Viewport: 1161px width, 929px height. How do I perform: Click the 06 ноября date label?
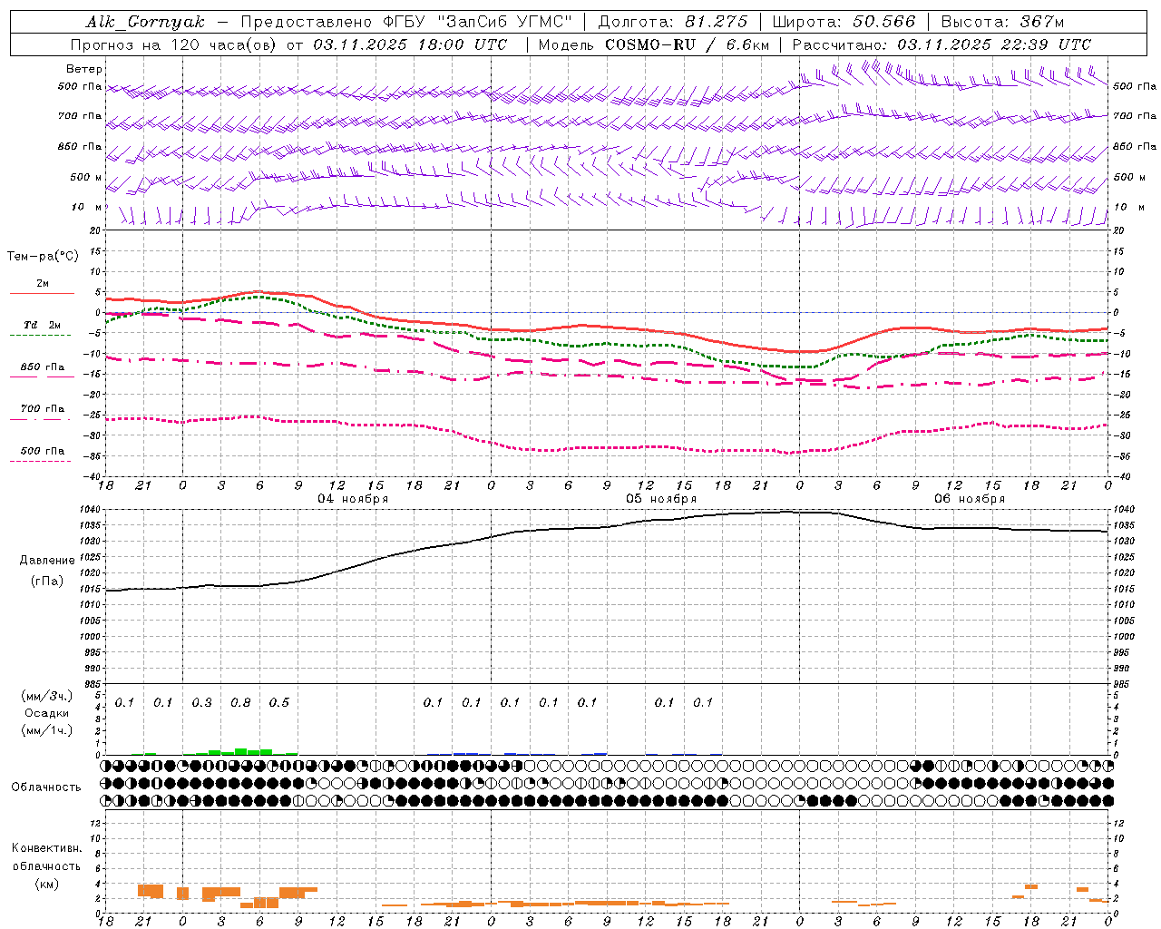pos(970,499)
